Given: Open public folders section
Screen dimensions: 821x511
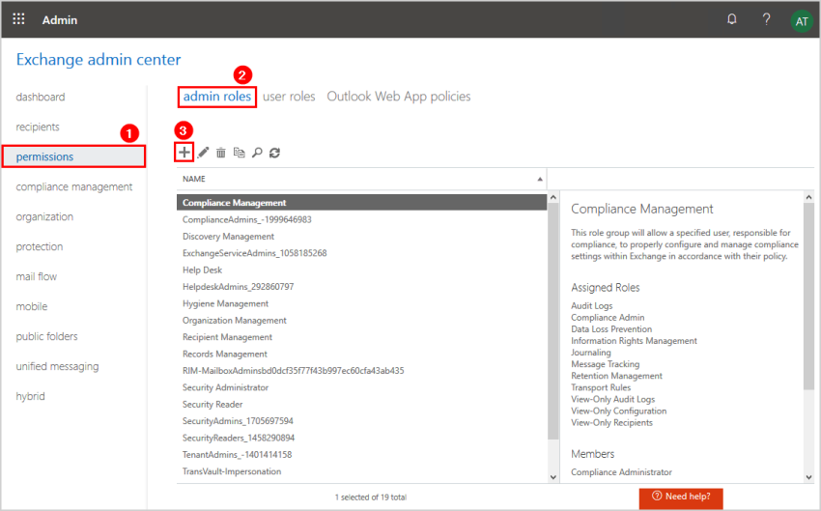Looking at the screenshot, I should (x=46, y=335).
